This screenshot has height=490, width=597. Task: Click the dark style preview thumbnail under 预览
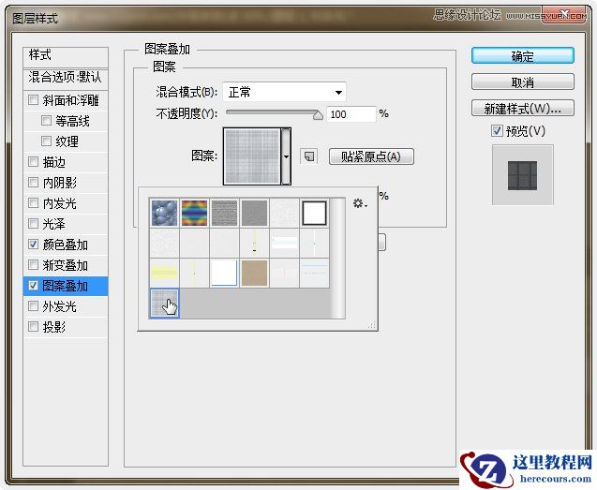tap(522, 175)
